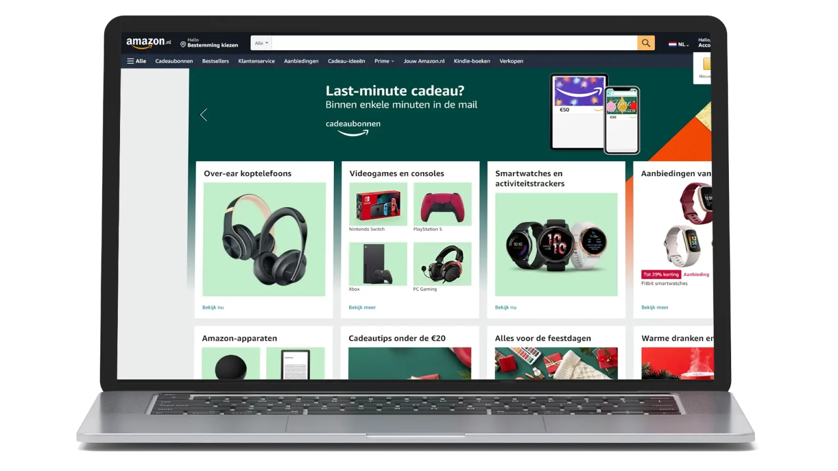Click the PC Gaming headset thumbnail

[x=442, y=264]
